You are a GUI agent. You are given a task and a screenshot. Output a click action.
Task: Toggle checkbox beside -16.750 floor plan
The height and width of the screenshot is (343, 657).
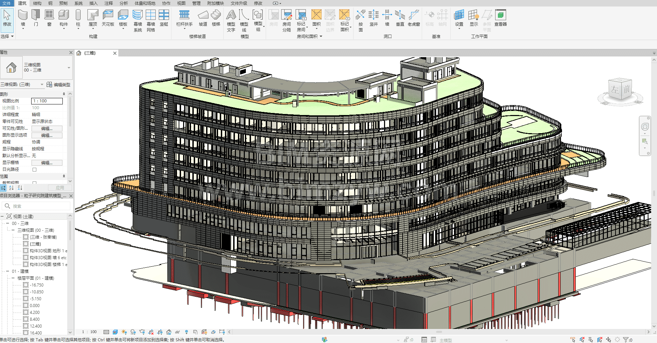[26, 285]
